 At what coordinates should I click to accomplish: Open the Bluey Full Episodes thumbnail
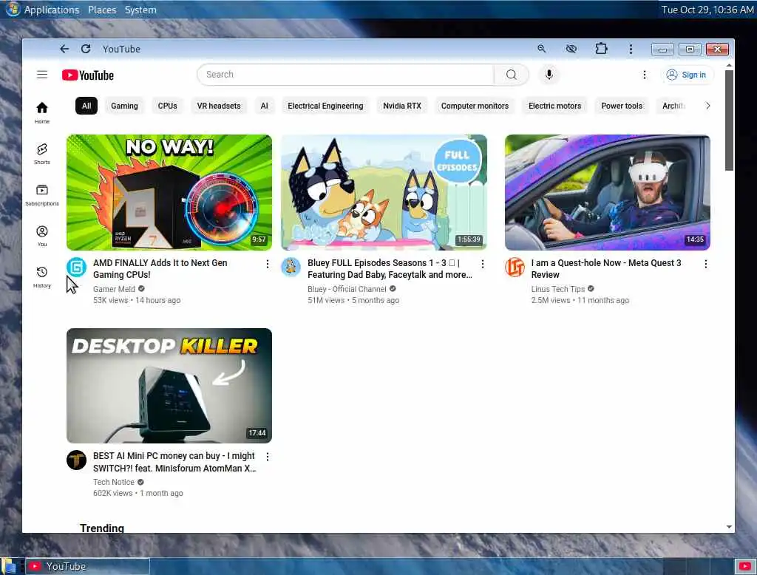point(384,192)
